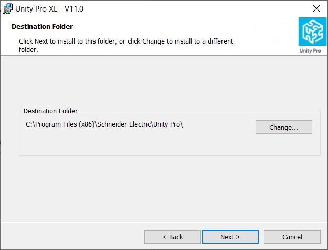Click the Unity Pro puzzle cube logo

click(313, 32)
